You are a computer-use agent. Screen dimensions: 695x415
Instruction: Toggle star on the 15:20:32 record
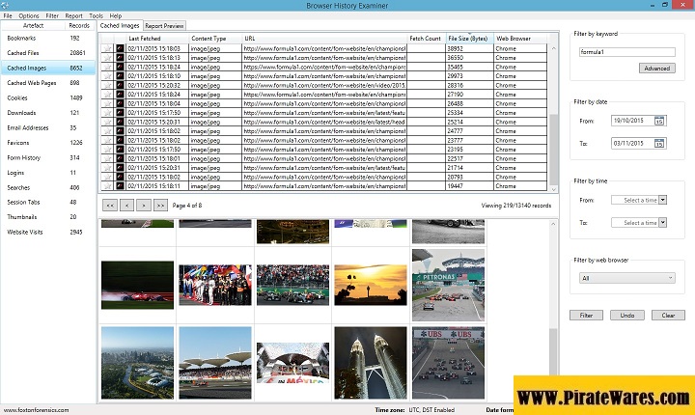click(x=107, y=84)
